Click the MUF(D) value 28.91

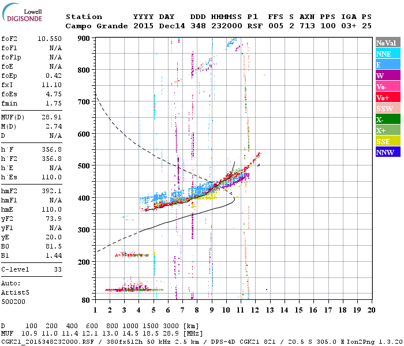51,118
